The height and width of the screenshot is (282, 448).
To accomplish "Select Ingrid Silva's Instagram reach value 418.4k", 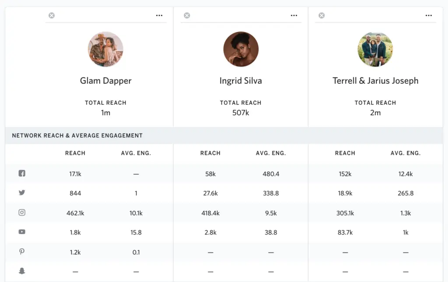I will pyautogui.click(x=210, y=213).
